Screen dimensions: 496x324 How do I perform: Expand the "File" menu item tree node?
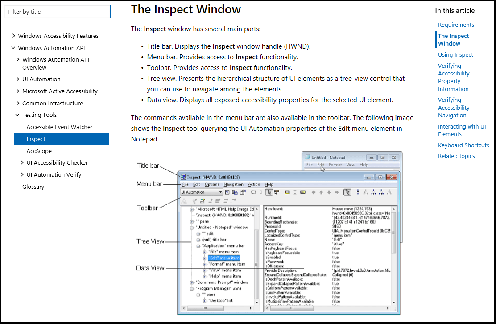205,252
